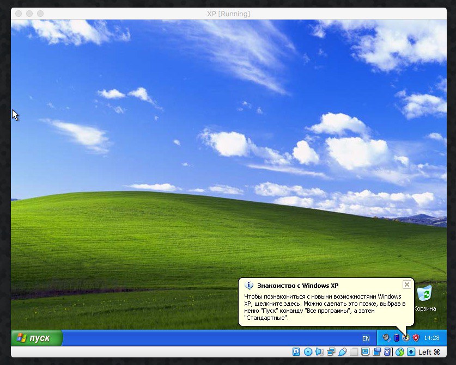
Task: Click the VirtualBox keyboard capture arrow icon
Action: tap(411, 352)
